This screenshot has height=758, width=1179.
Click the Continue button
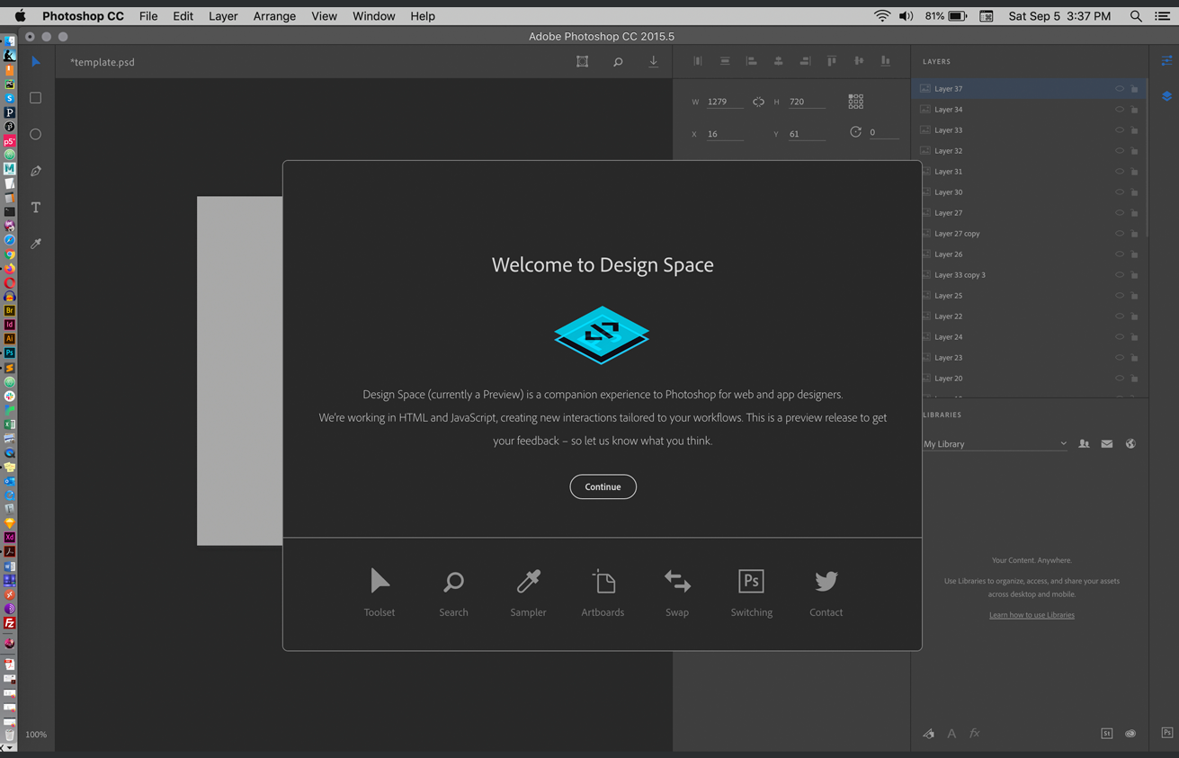click(x=603, y=486)
